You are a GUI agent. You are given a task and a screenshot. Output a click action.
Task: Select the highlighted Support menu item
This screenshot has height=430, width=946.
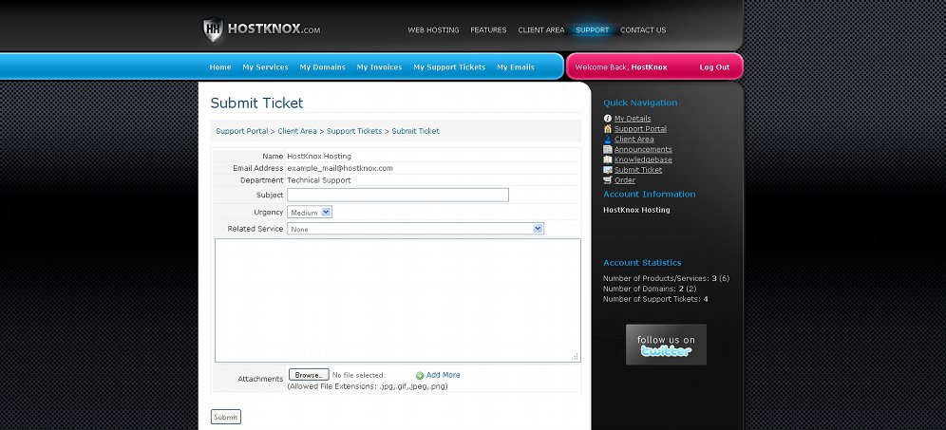click(x=592, y=30)
